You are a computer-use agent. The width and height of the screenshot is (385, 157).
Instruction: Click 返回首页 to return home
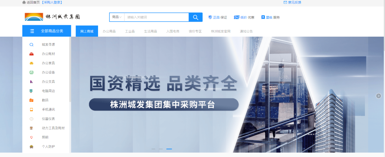coord(31,2)
